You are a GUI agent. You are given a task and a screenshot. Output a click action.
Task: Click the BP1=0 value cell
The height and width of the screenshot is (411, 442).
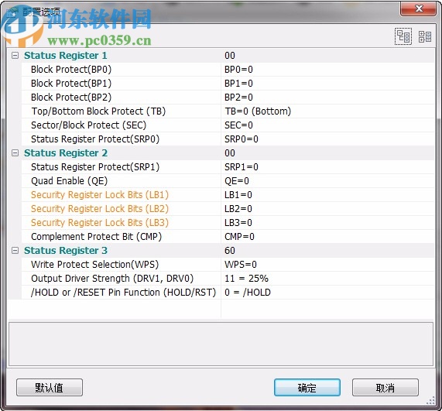[x=327, y=83]
